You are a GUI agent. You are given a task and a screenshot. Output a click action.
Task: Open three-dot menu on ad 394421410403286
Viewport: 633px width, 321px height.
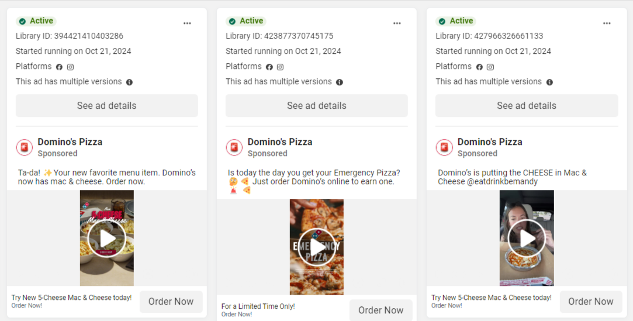(187, 23)
